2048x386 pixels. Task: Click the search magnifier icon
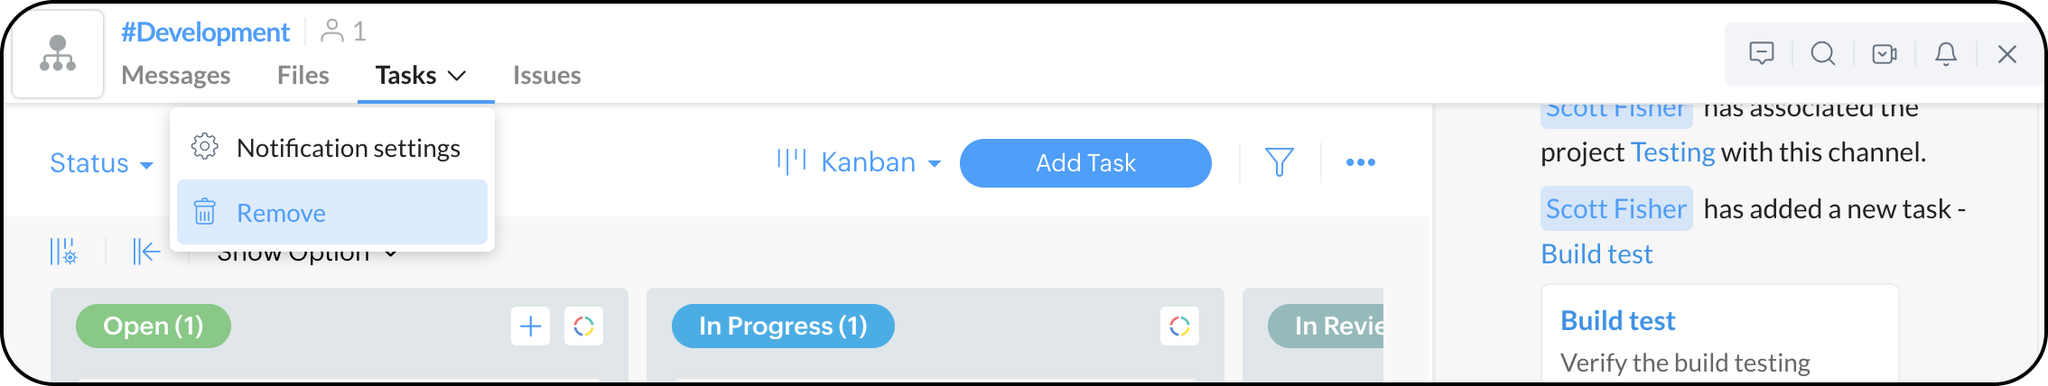(x=1822, y=54)
